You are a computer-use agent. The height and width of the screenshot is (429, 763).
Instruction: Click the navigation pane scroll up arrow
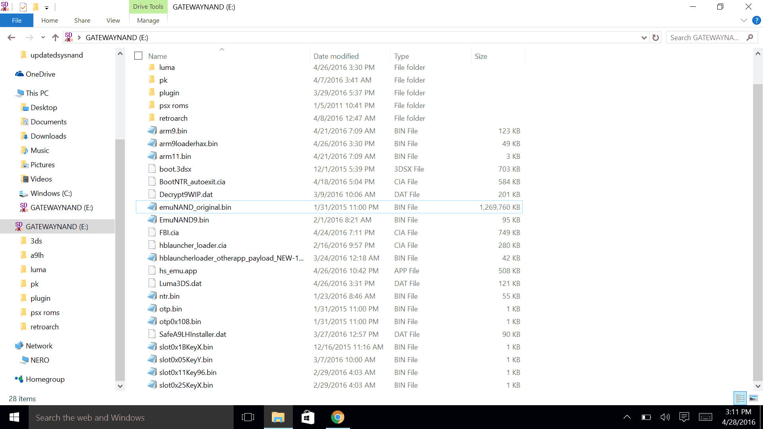click(120, 53)
